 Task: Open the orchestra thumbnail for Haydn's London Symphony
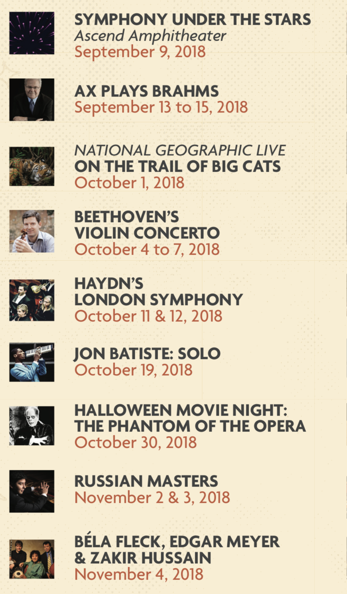32,300
